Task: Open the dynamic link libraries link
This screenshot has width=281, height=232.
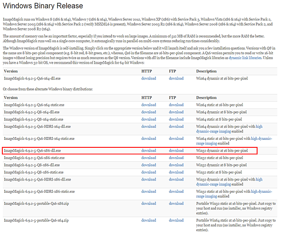Action: [245, 58]
